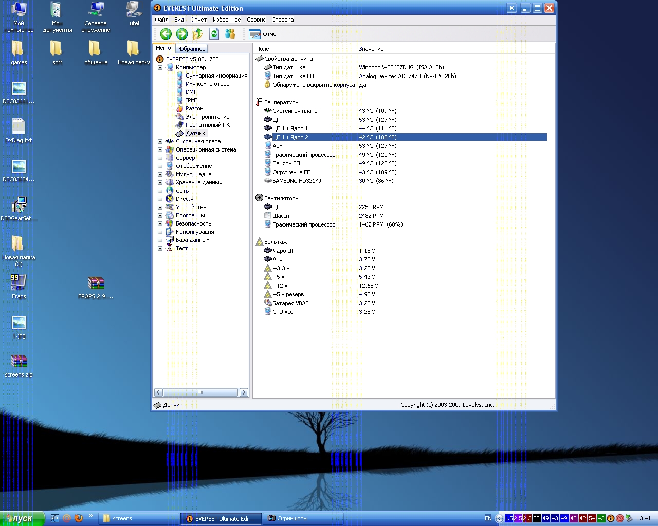
Task: Select the GPU Vcc voltage row
Action: click(x=405, y=312)
